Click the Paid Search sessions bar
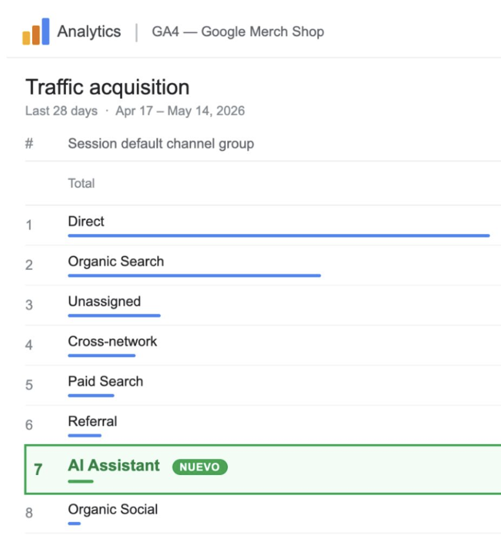501x537 pixels. tap(91, 396)
